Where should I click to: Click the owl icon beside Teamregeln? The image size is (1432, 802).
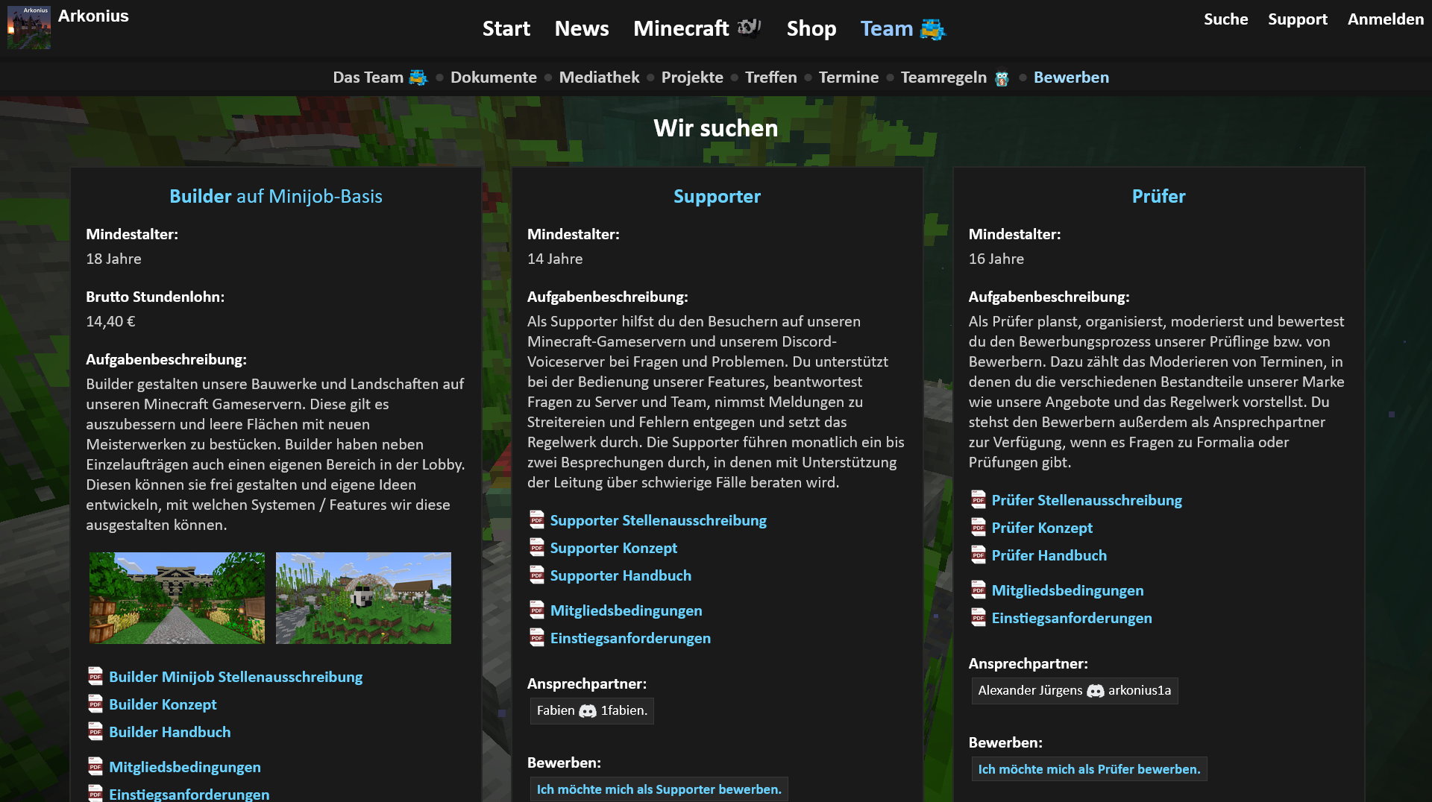(x=1002, y=78)
